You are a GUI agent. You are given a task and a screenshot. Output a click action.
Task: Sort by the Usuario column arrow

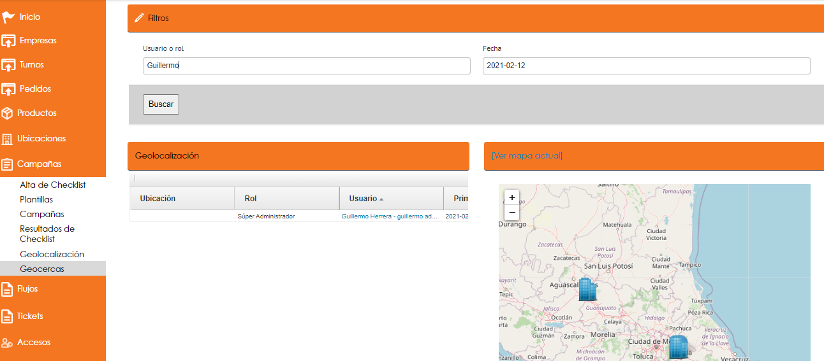pyautogui.click(x=381, y=199)
